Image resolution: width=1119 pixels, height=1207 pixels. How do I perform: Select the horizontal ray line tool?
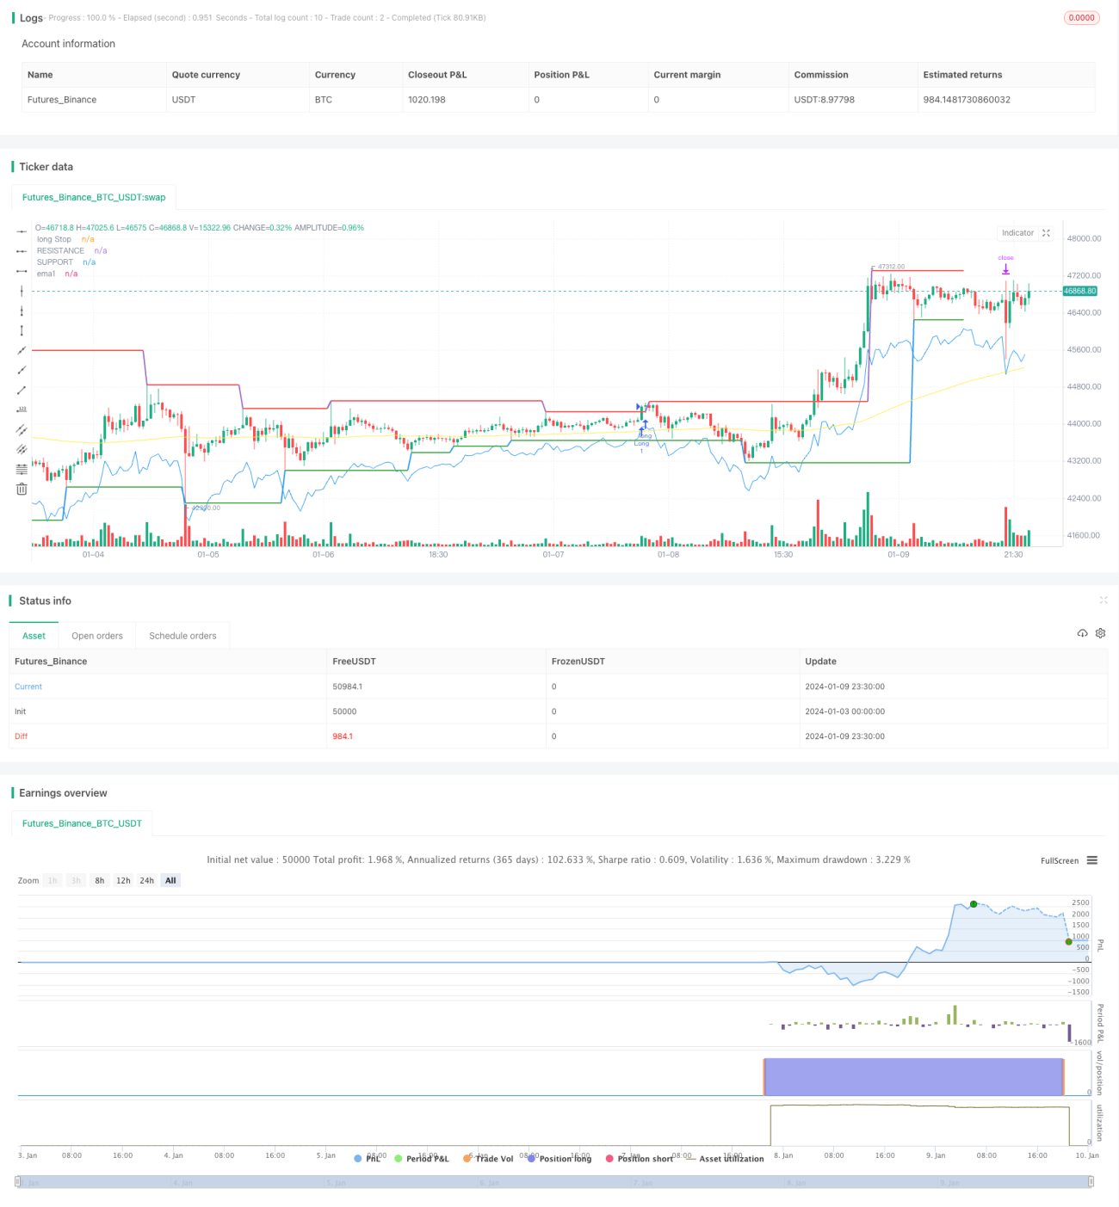22,251
